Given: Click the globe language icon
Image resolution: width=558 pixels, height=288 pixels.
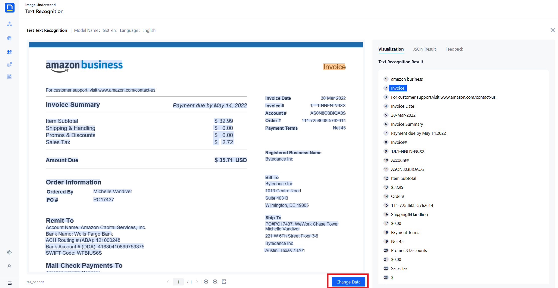Looking at the screenshot, I should pyautogui.click(x=10, y=252).
